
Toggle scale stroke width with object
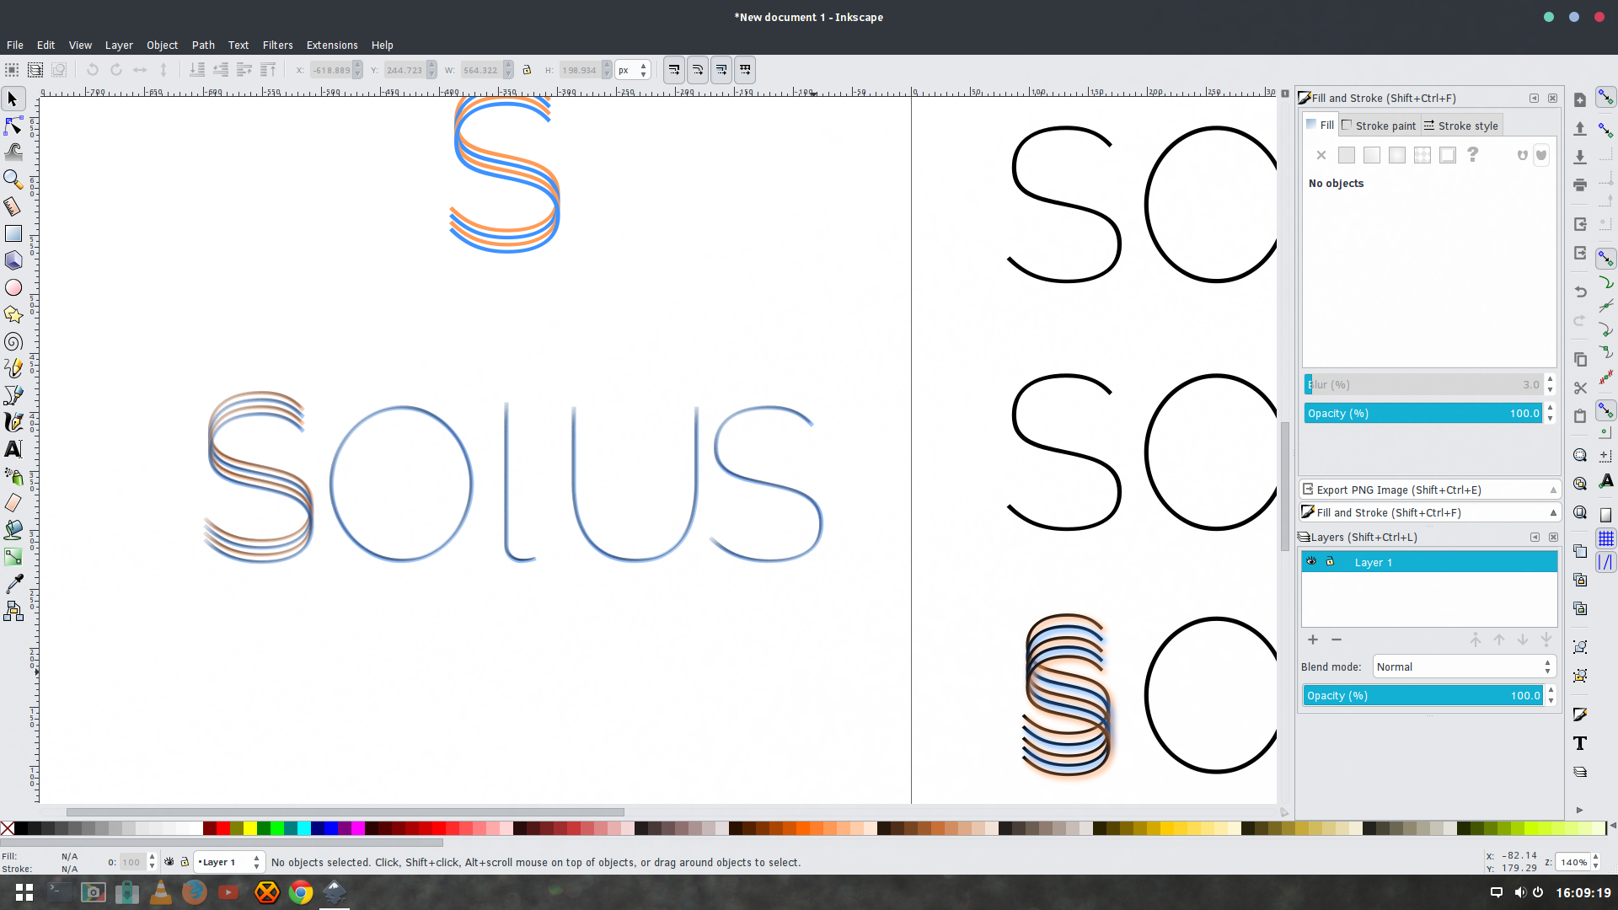click(x=673, y=70)
